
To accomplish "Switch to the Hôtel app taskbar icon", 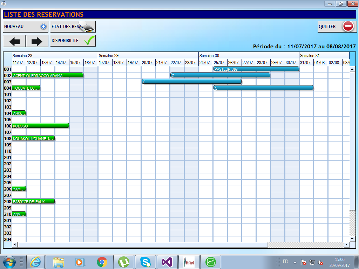I will [x=189, y=262].
